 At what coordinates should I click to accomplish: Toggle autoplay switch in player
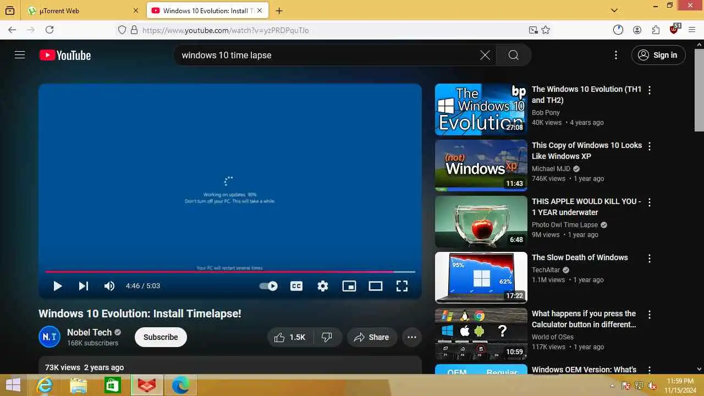coord(268,286)
